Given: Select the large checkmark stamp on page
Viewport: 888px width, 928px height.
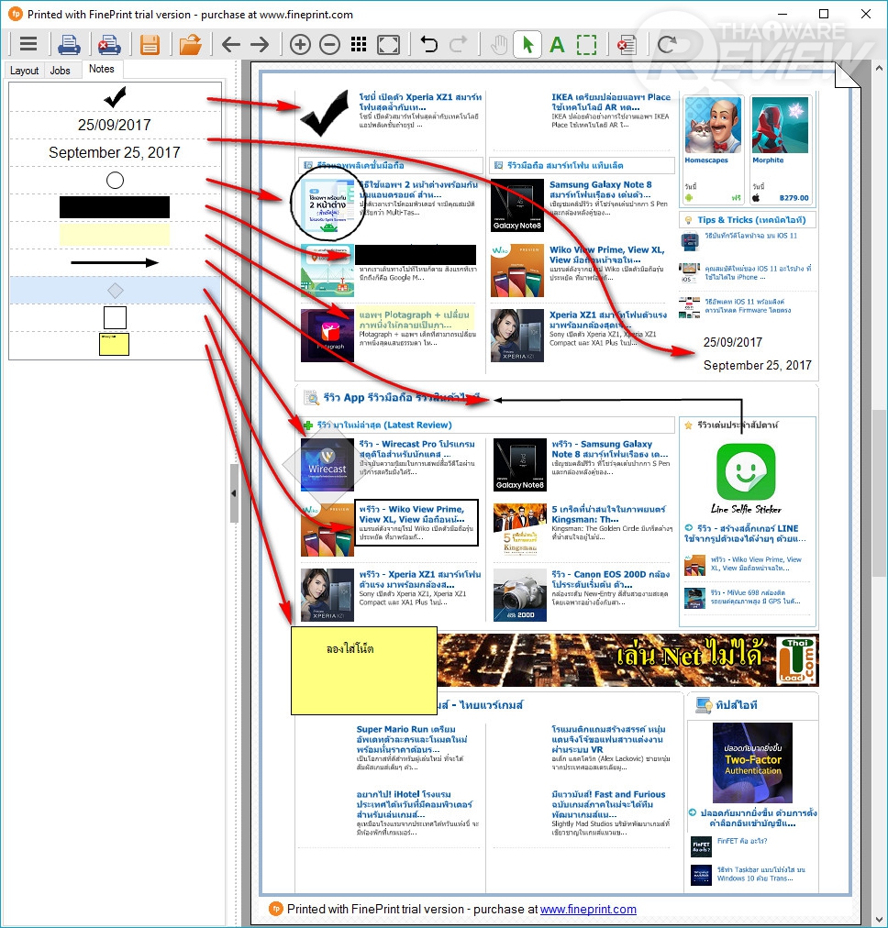Looking at the screenshot, I should (x=325, y=114).
